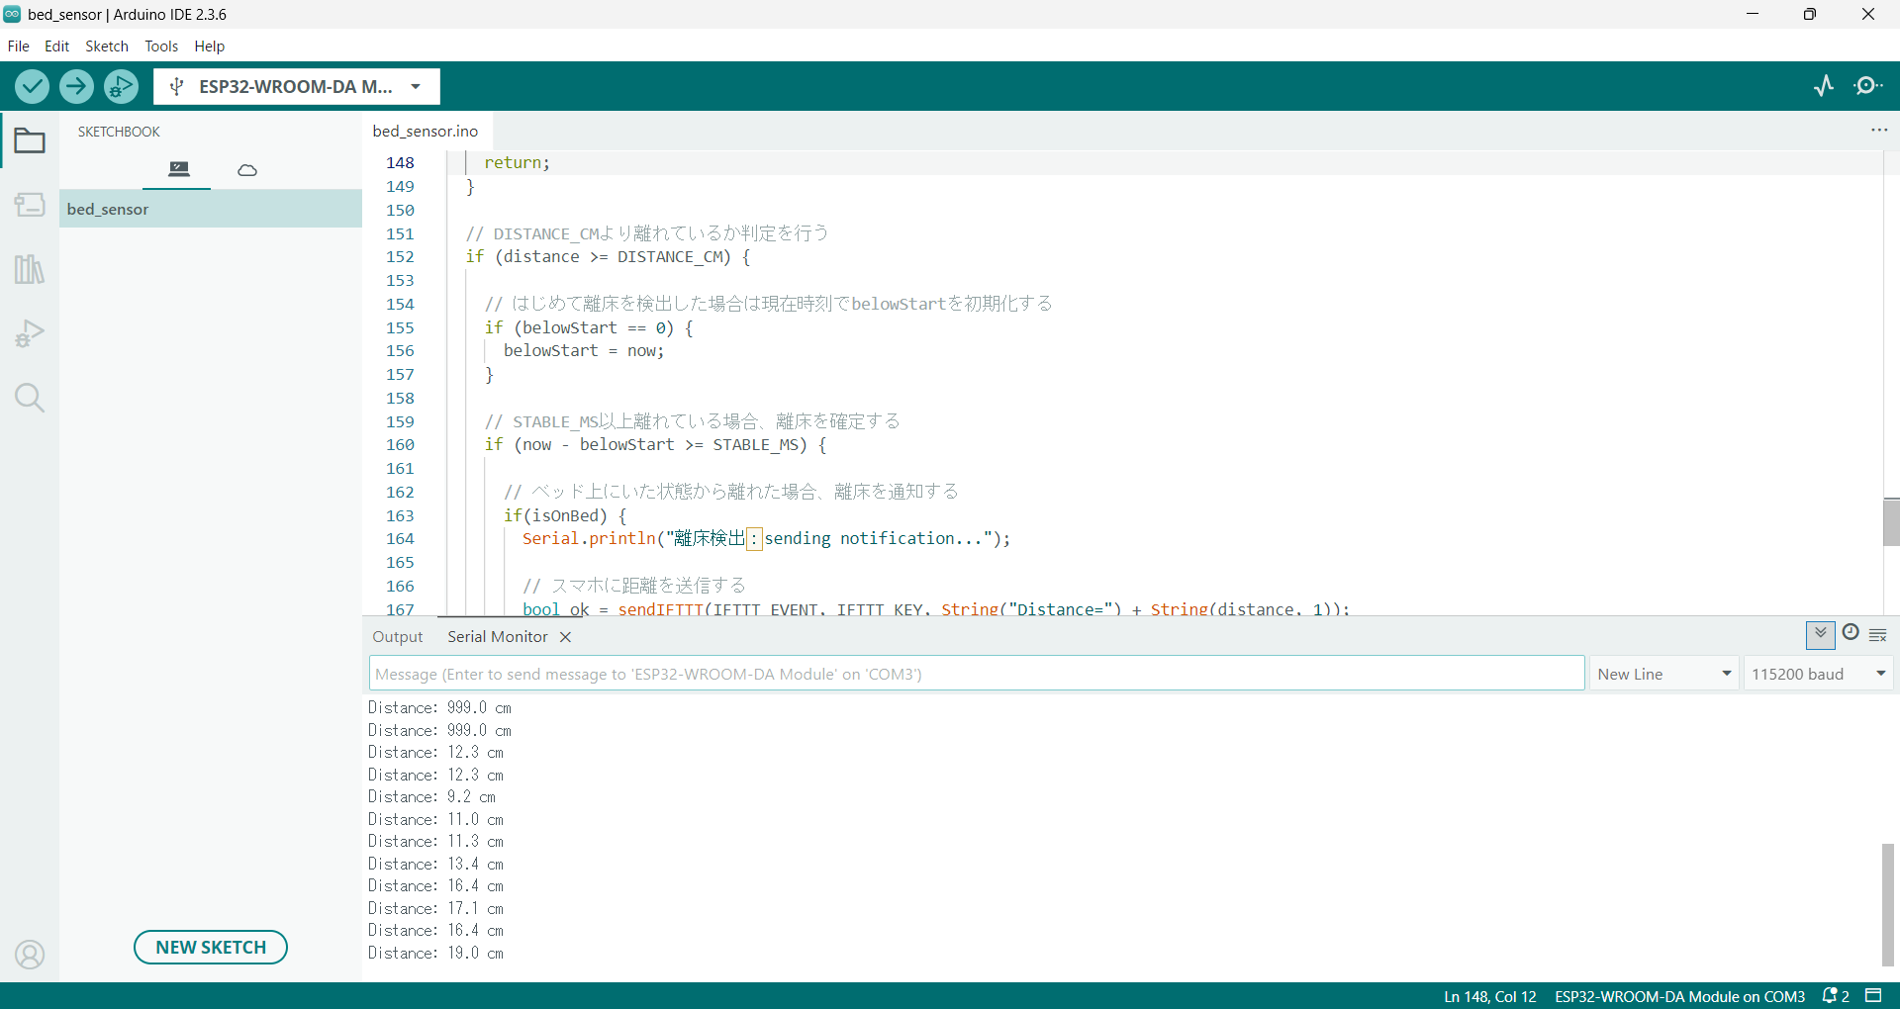Select the bed_sensor sketch in the sketchbook
This screenshot has width=1900, height=1009.
(211, 209)
